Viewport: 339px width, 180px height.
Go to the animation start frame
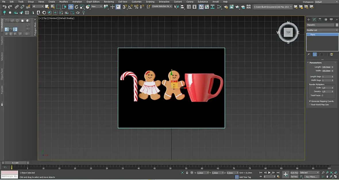[x=261, y=173]
